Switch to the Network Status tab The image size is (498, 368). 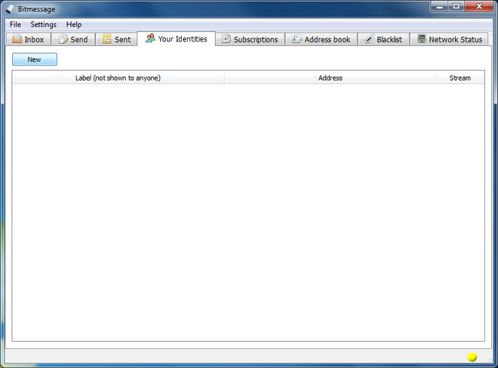449,39
